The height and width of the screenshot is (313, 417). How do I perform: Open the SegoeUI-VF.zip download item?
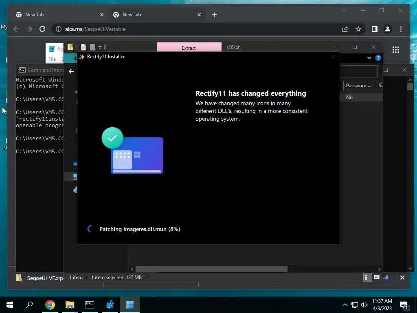[x=40, y=278]
